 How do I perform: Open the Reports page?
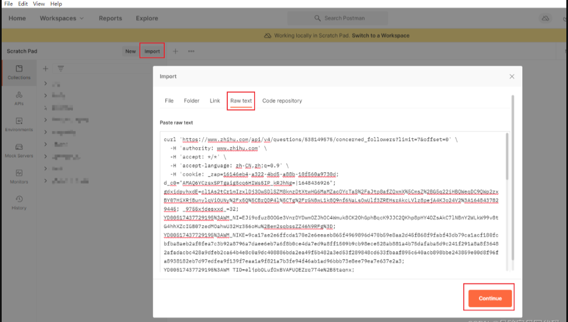[x=110, y=18]
